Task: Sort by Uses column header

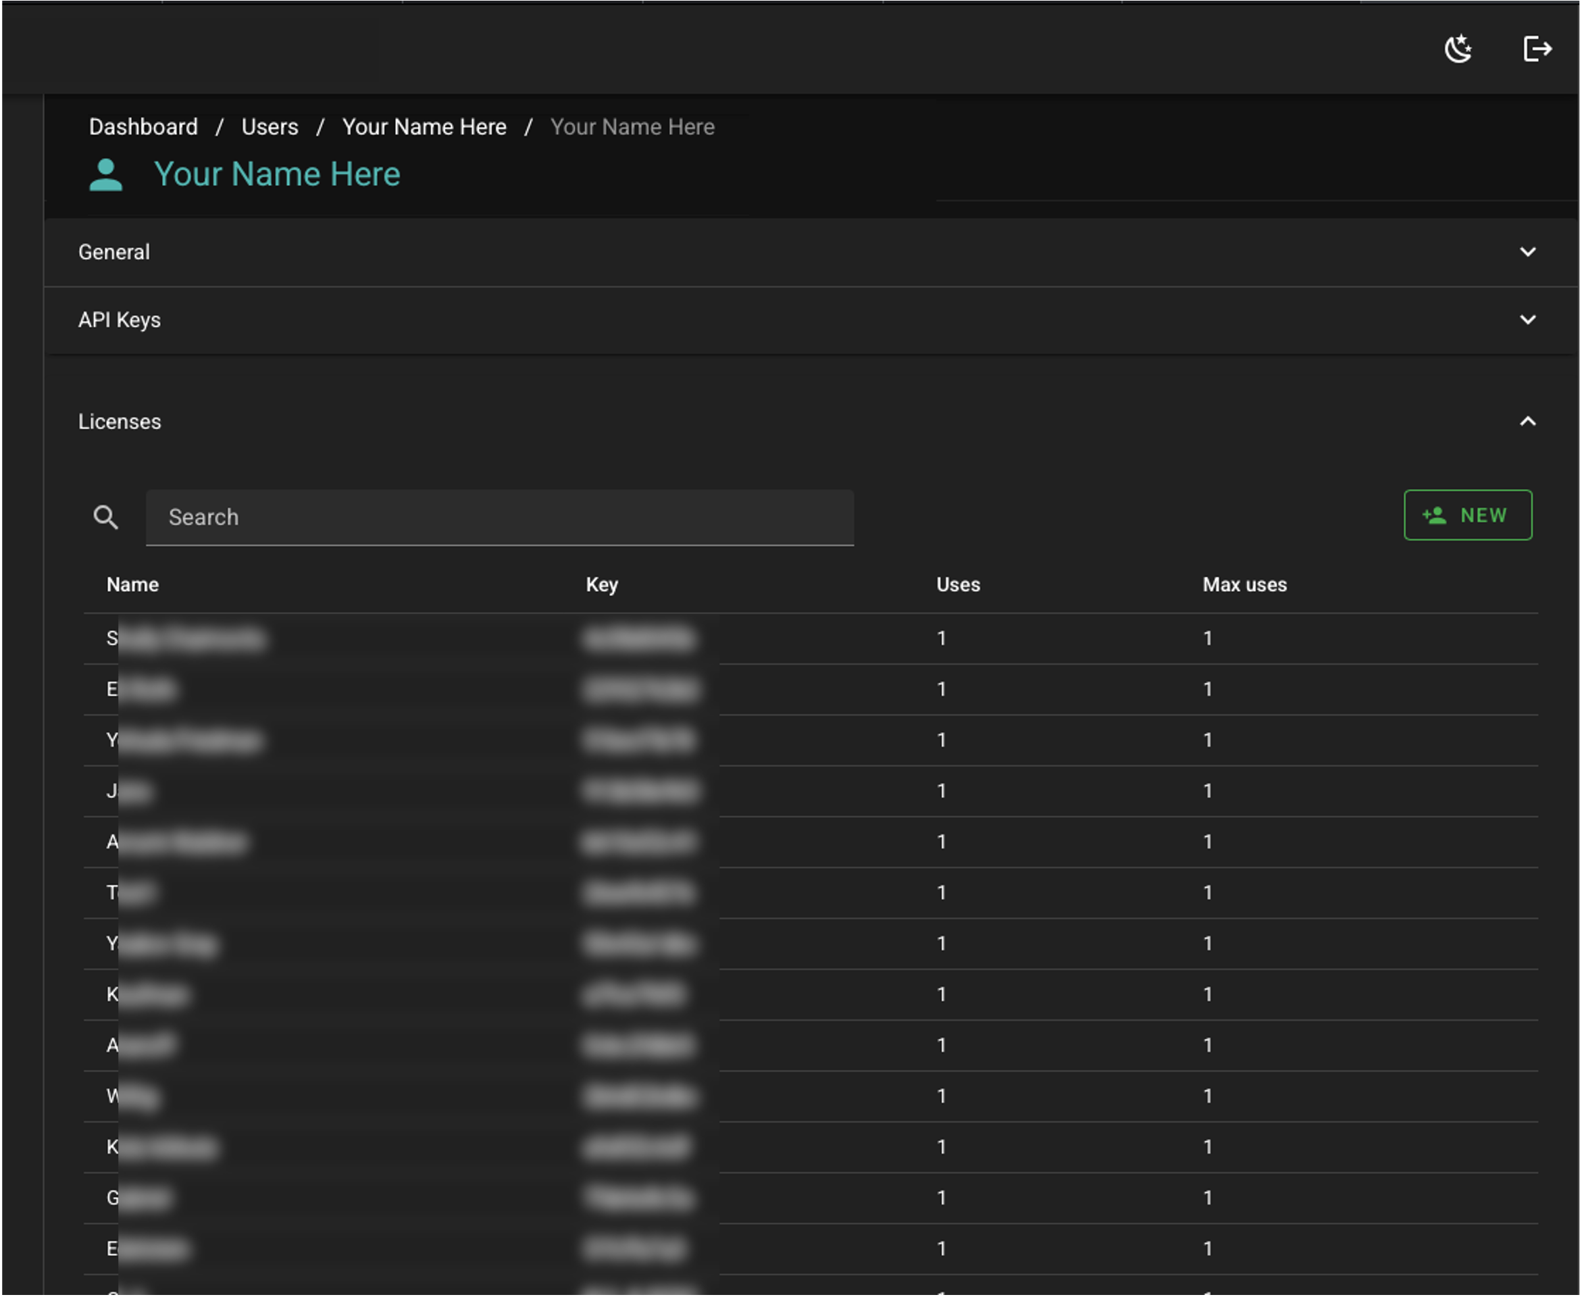Action: coord(958,585)
